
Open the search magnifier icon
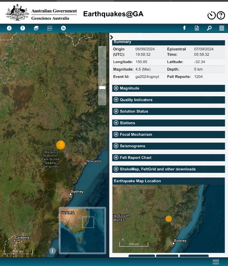click(x=209, y=28)
